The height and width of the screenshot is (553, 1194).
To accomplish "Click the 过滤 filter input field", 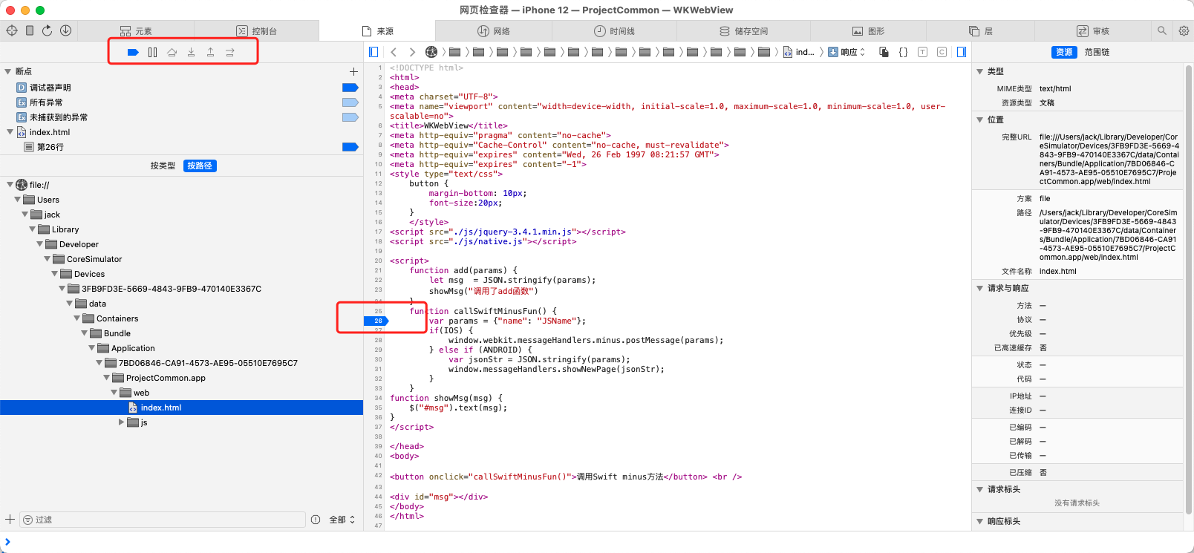I will click(163, 520).
